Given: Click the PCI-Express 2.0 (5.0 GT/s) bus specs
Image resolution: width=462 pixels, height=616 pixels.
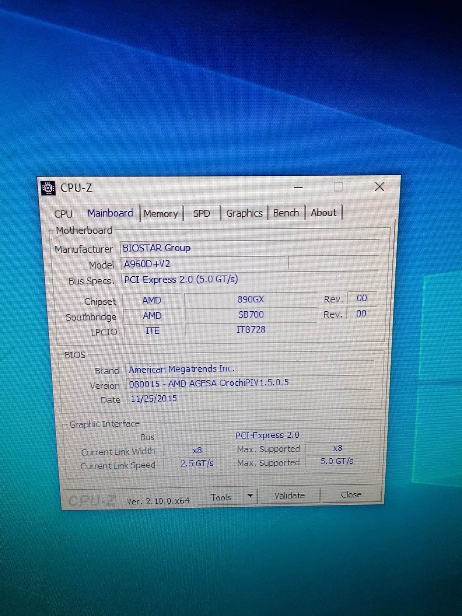Looking at the screenshot, I should point(251,279).
